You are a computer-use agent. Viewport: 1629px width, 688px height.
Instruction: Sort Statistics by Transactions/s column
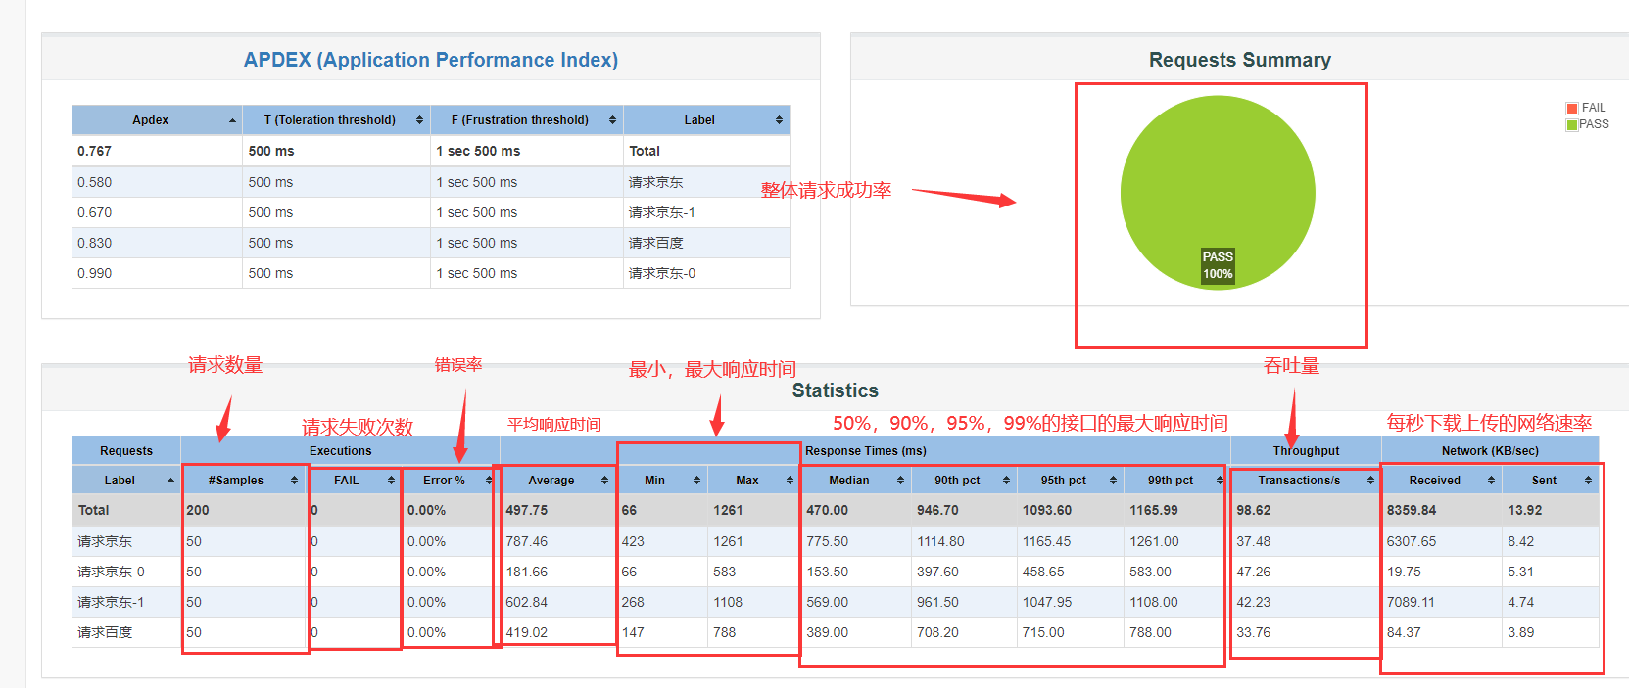pyautogui.click(x=1306, y=481)
